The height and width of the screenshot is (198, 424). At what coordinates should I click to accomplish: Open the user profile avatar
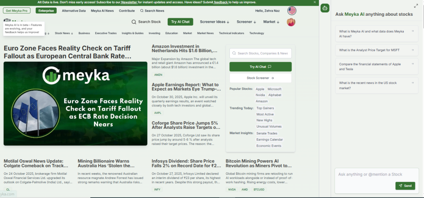click(x=291, y=22)
